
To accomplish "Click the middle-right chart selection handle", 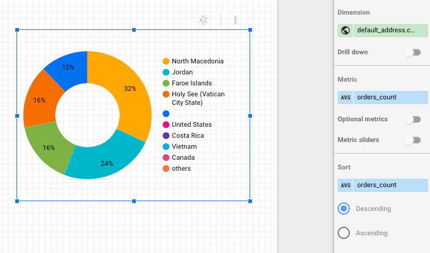I will click(x=250, y=116).
